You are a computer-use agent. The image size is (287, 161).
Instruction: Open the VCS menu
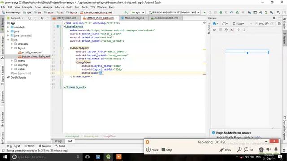point(92,7)
